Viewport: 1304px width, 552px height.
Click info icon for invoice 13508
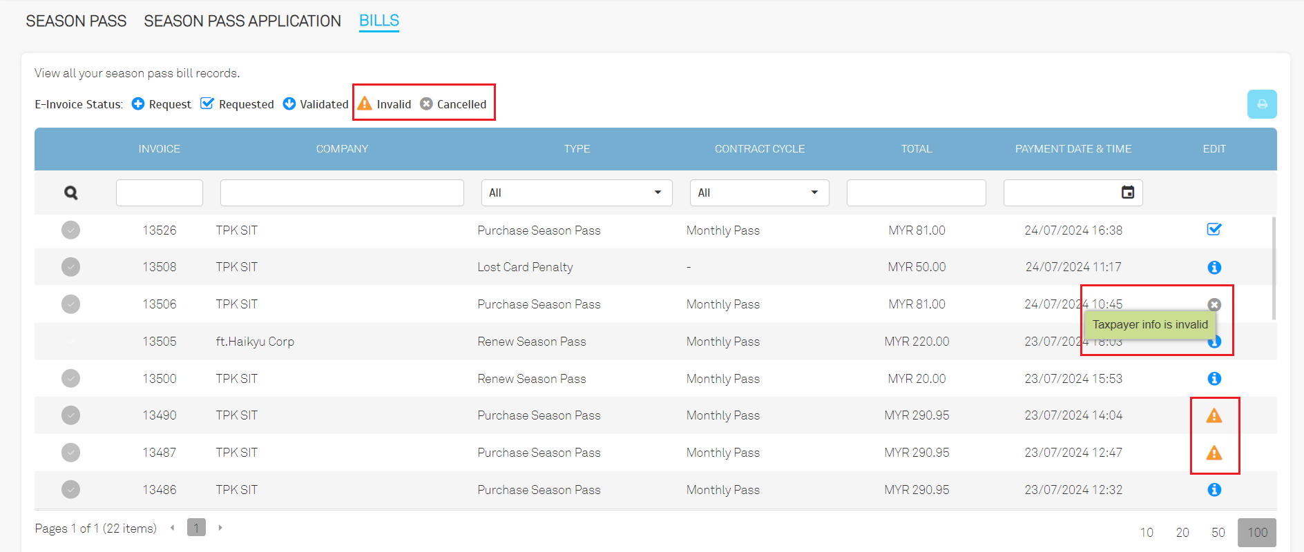click(1214, 267)
